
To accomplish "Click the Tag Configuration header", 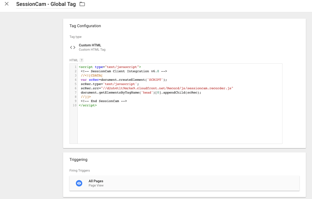I will [x=85, y=26].
